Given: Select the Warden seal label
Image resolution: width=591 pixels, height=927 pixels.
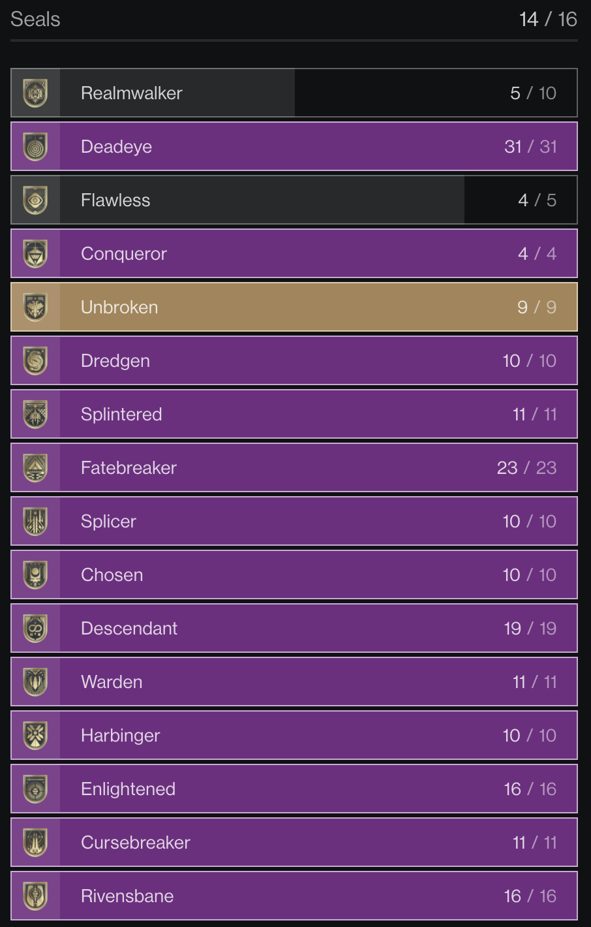Looking at the screenshot, I should 112,682.
